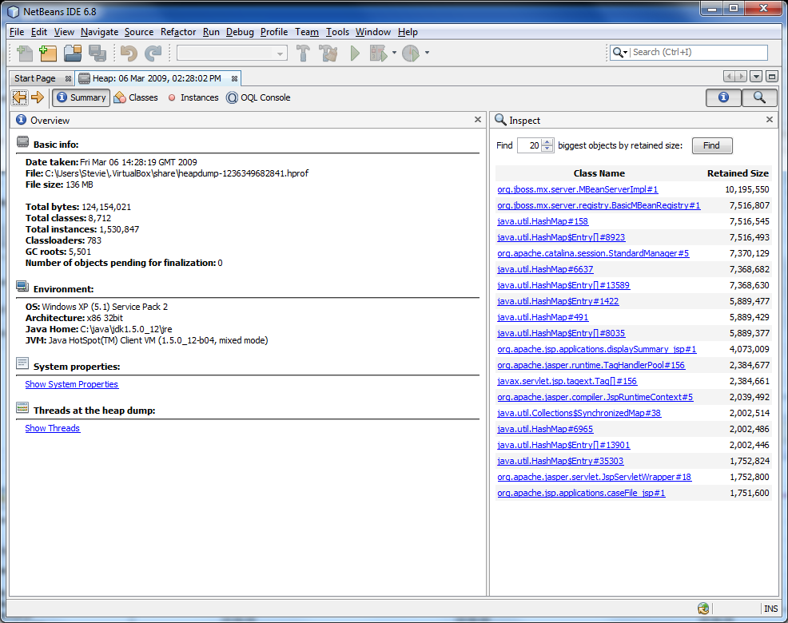Close the Start Page tab
788x623 pixels.
(x=69, y=79)
